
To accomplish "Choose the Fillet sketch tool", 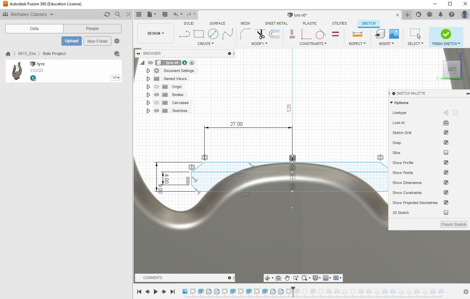I will [245, 34].
